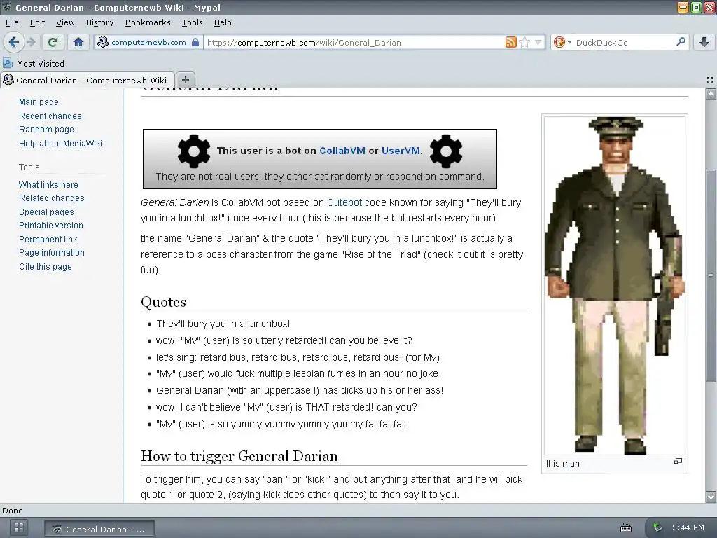Open the Bookmarks menu
The width and height of the screenshot is (717, 538).
coord(148,22)
